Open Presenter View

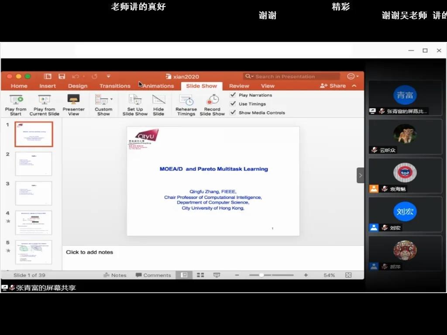click(x=73, y=100)
